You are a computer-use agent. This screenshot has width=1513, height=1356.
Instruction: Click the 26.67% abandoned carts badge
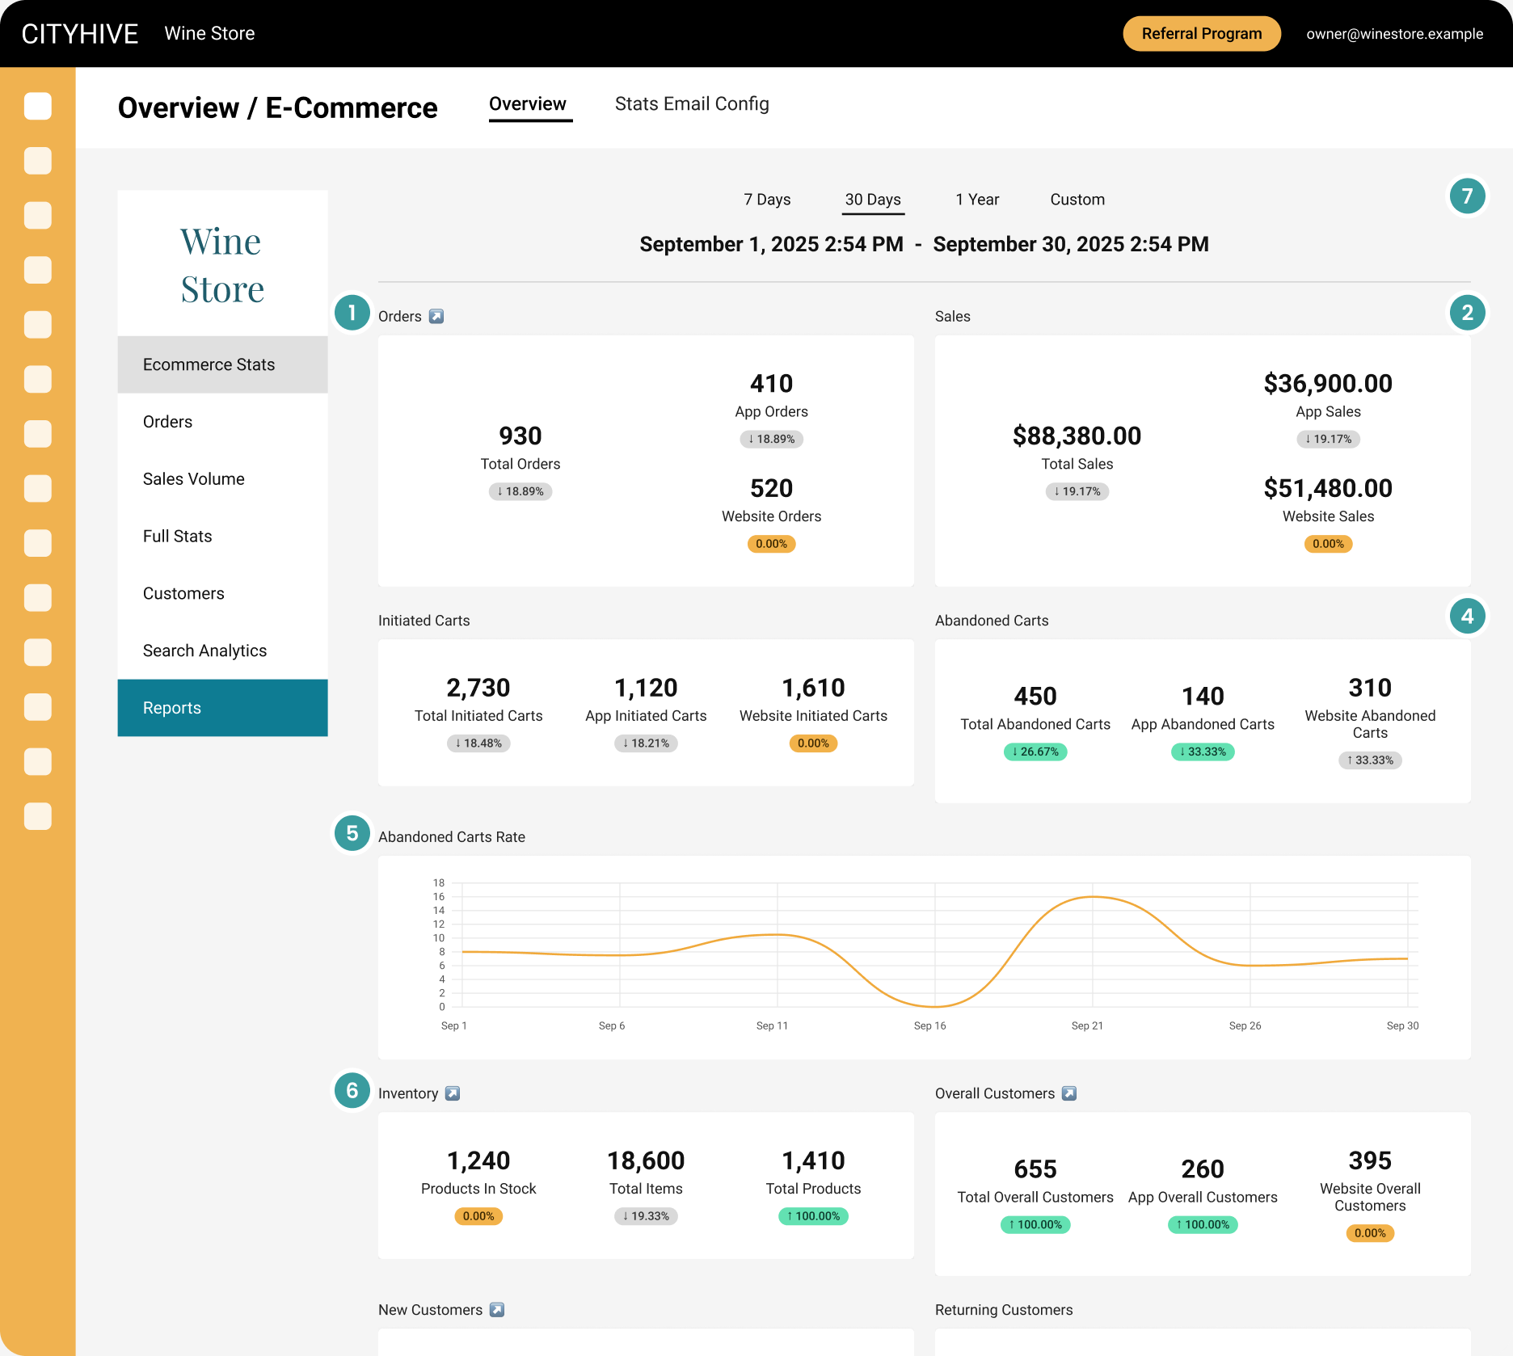pyautogui.click(x=1035, y=752)
